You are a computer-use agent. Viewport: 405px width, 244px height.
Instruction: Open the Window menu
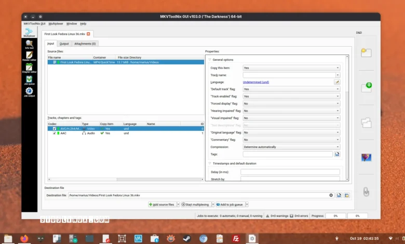pos(72,23)
